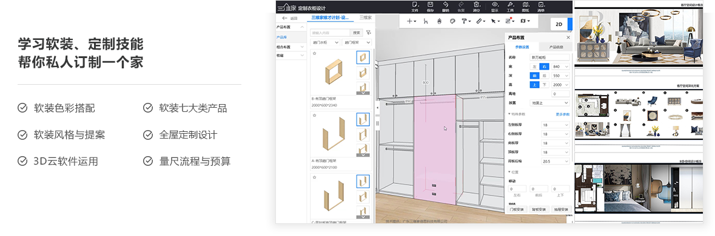Click the 门板安装 button
Viewport: 715px width, 236px height.
pos(517,209)
